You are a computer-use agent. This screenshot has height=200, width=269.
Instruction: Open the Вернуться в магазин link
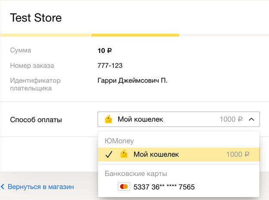pos(40,187)
